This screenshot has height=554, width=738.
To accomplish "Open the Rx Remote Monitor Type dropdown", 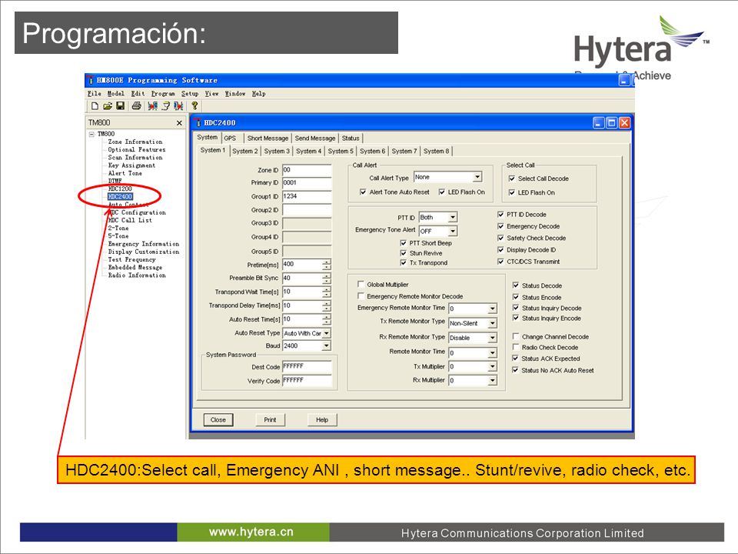I will point(492,338).
